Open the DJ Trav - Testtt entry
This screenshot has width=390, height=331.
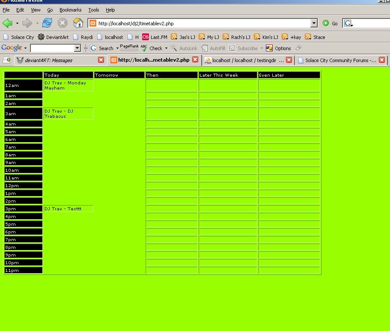63,209
